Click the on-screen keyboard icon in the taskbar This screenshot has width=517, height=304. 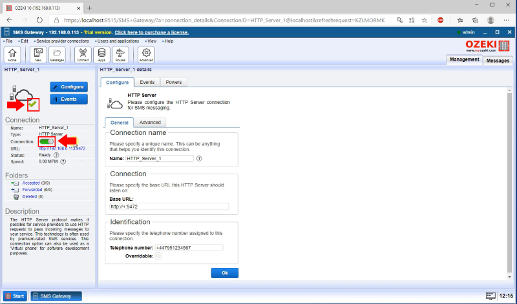tap(491, 296)
